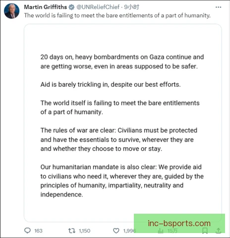Image resolution: width=230 pixels, height=238 pixels.
Task: Click the paragraph starting "20 days on"
Action: pyautogui.click(x=122, y=61)
